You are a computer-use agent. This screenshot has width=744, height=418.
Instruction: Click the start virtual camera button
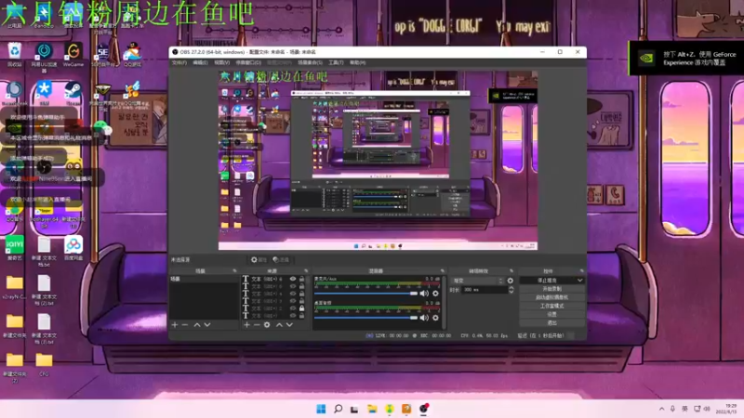pos(551,297)
